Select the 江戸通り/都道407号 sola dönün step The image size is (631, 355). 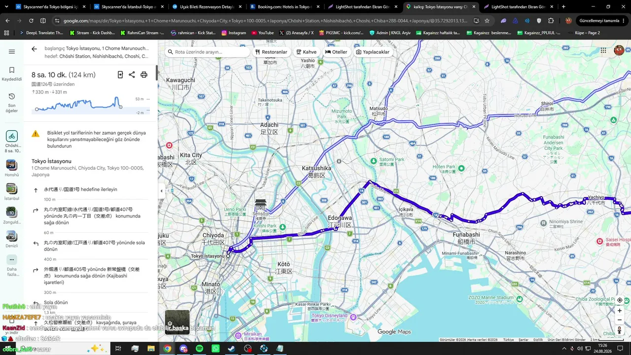coord(90,246)
